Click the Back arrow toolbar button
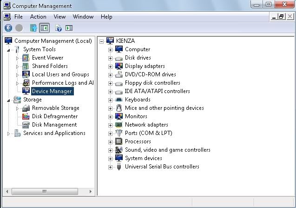Image resolution: width=296 pixels, height=208 pixels. click(x=8, y=28)
